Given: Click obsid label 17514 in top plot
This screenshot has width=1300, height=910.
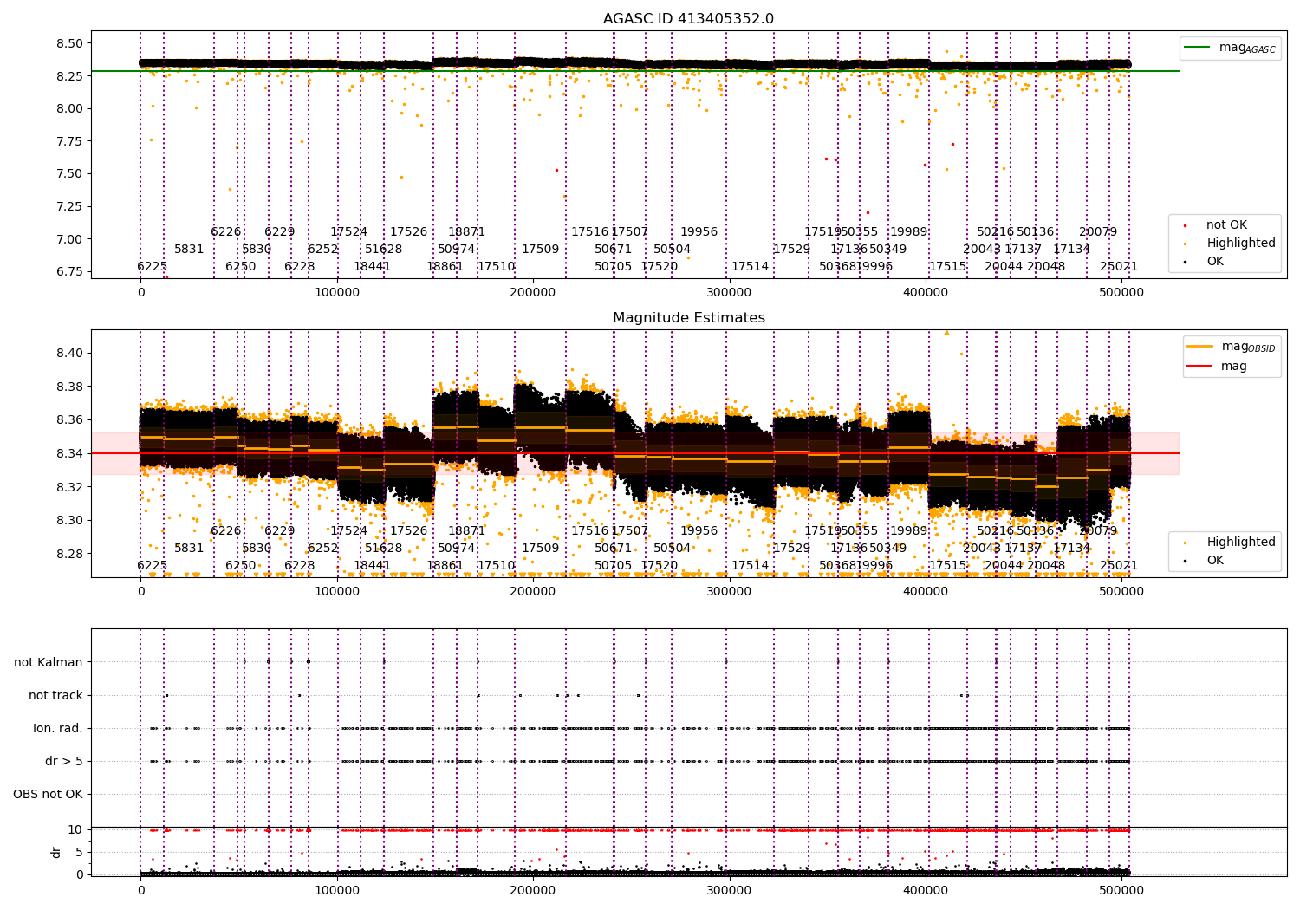Looking at the screenshot, I should pyautogui.click(x=750, y=266).
